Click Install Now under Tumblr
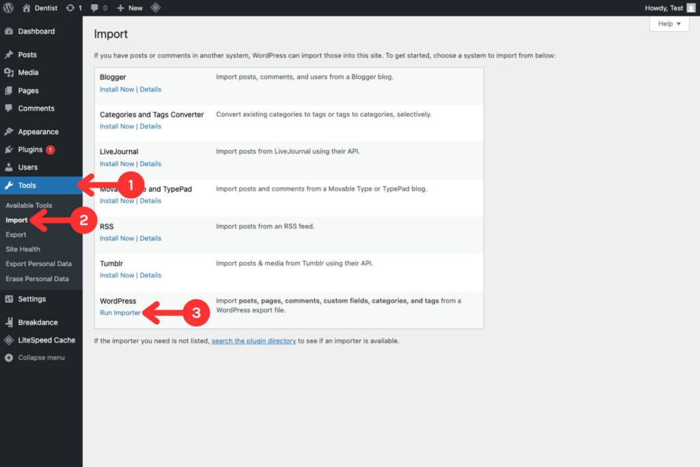 tap(117, 276)
